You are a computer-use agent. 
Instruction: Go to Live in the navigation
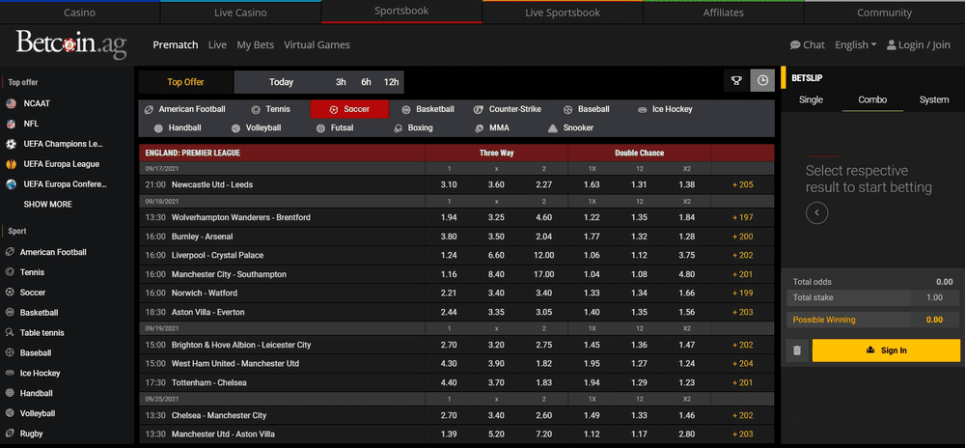217,45
